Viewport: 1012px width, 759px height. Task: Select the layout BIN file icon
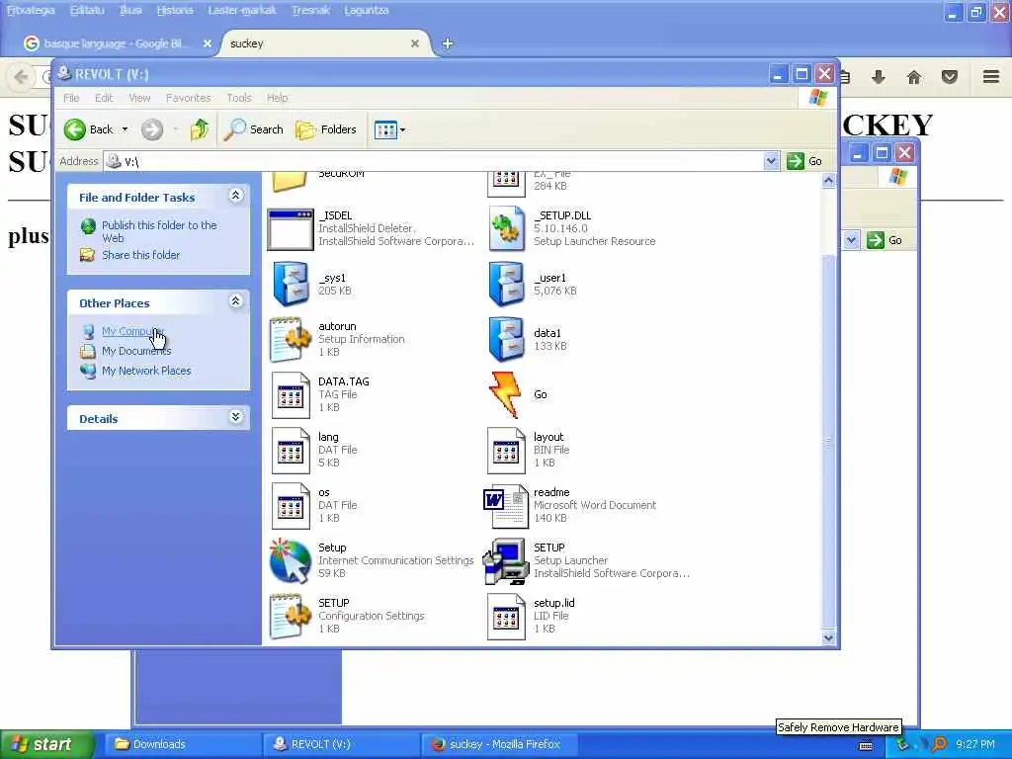point(506,451)
